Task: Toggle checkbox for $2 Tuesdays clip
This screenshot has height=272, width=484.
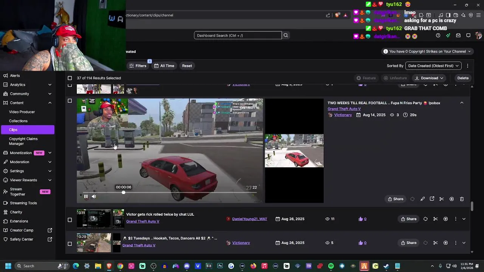Action: coord(70,244)
